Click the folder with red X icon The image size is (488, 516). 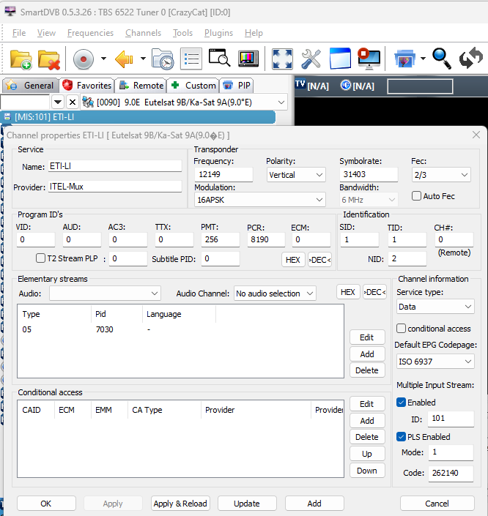[x=49, y=59]
